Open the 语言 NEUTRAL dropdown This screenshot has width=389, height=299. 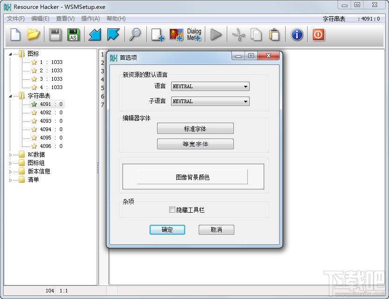tap(245, 86)
